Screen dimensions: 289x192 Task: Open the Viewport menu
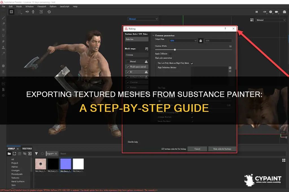pos(41,6)
